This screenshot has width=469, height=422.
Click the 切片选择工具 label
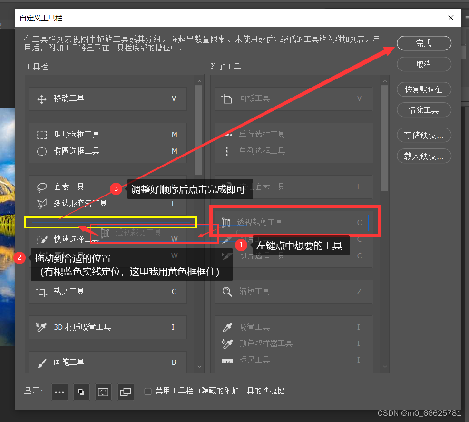coord(262,256)
